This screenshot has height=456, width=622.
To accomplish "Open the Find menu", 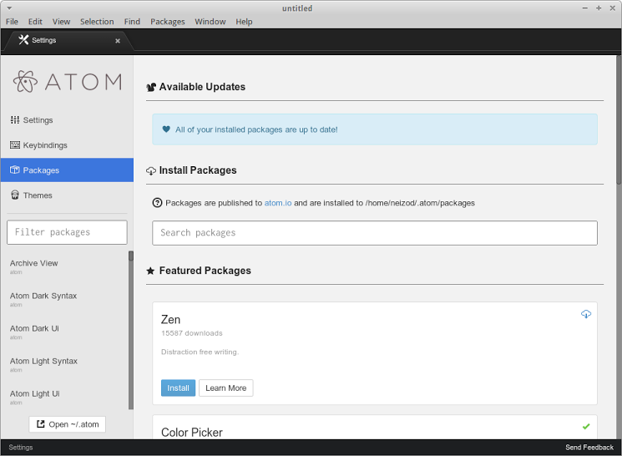I will coord(132,22).
